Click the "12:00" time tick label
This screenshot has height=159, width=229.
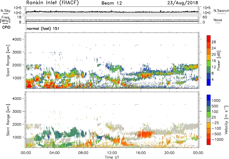[112, 153]
